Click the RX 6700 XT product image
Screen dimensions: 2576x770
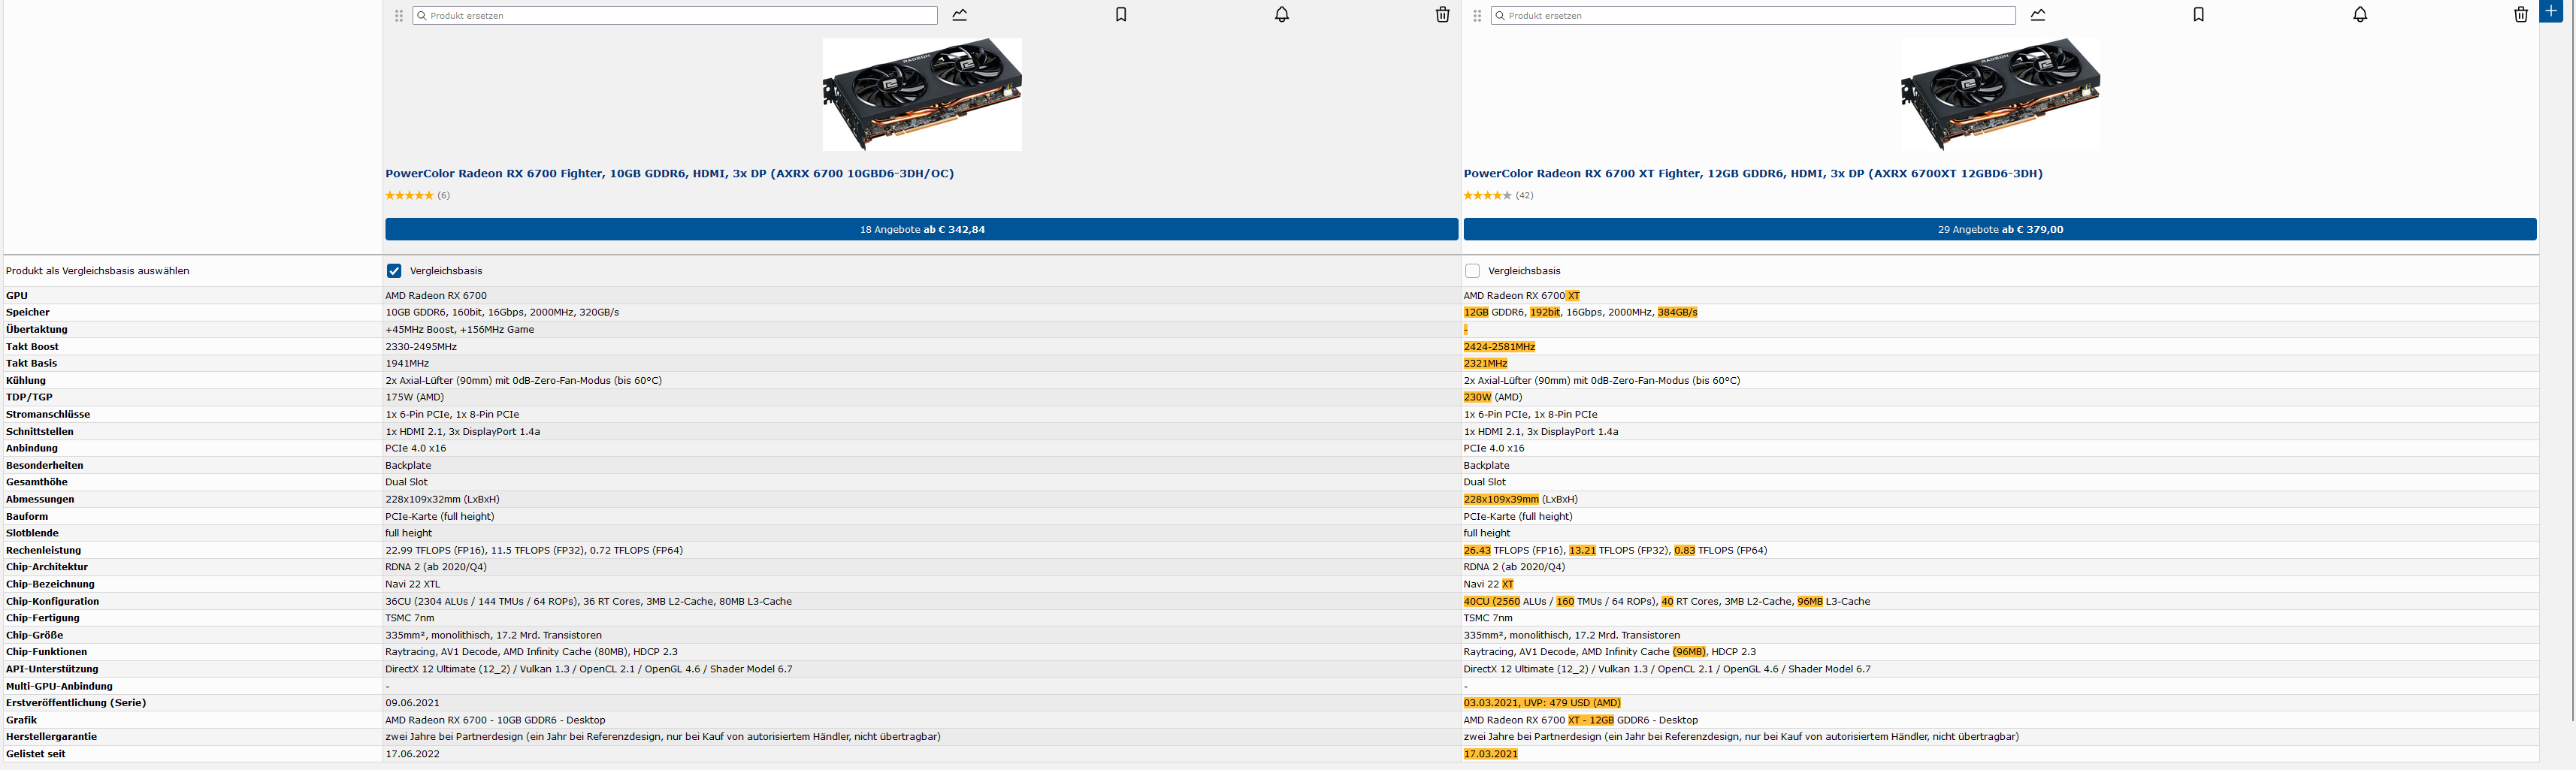point(2000,95)
